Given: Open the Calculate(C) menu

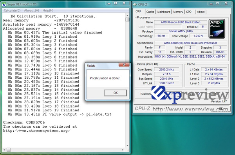Looking at the screenshot, I should tap(12, 11).
